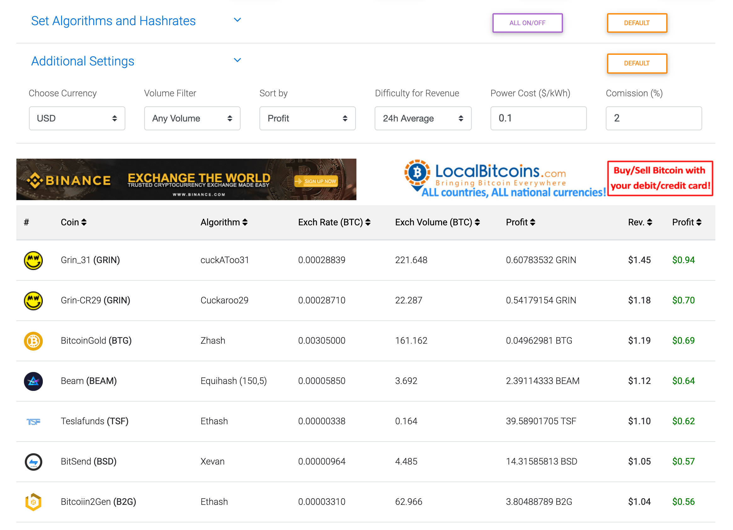
Task: Sort table by Exch Rate (BTC) arrows
Action: pyautogui.click(x=368, y=223)
